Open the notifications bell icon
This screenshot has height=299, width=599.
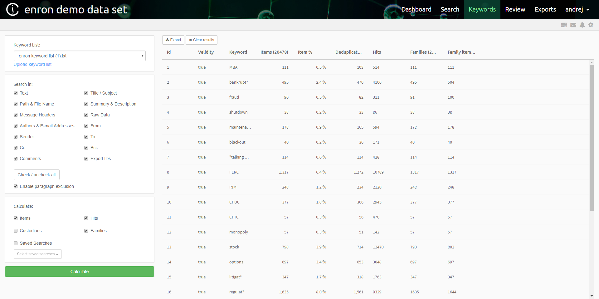click(x=582, y=25)
